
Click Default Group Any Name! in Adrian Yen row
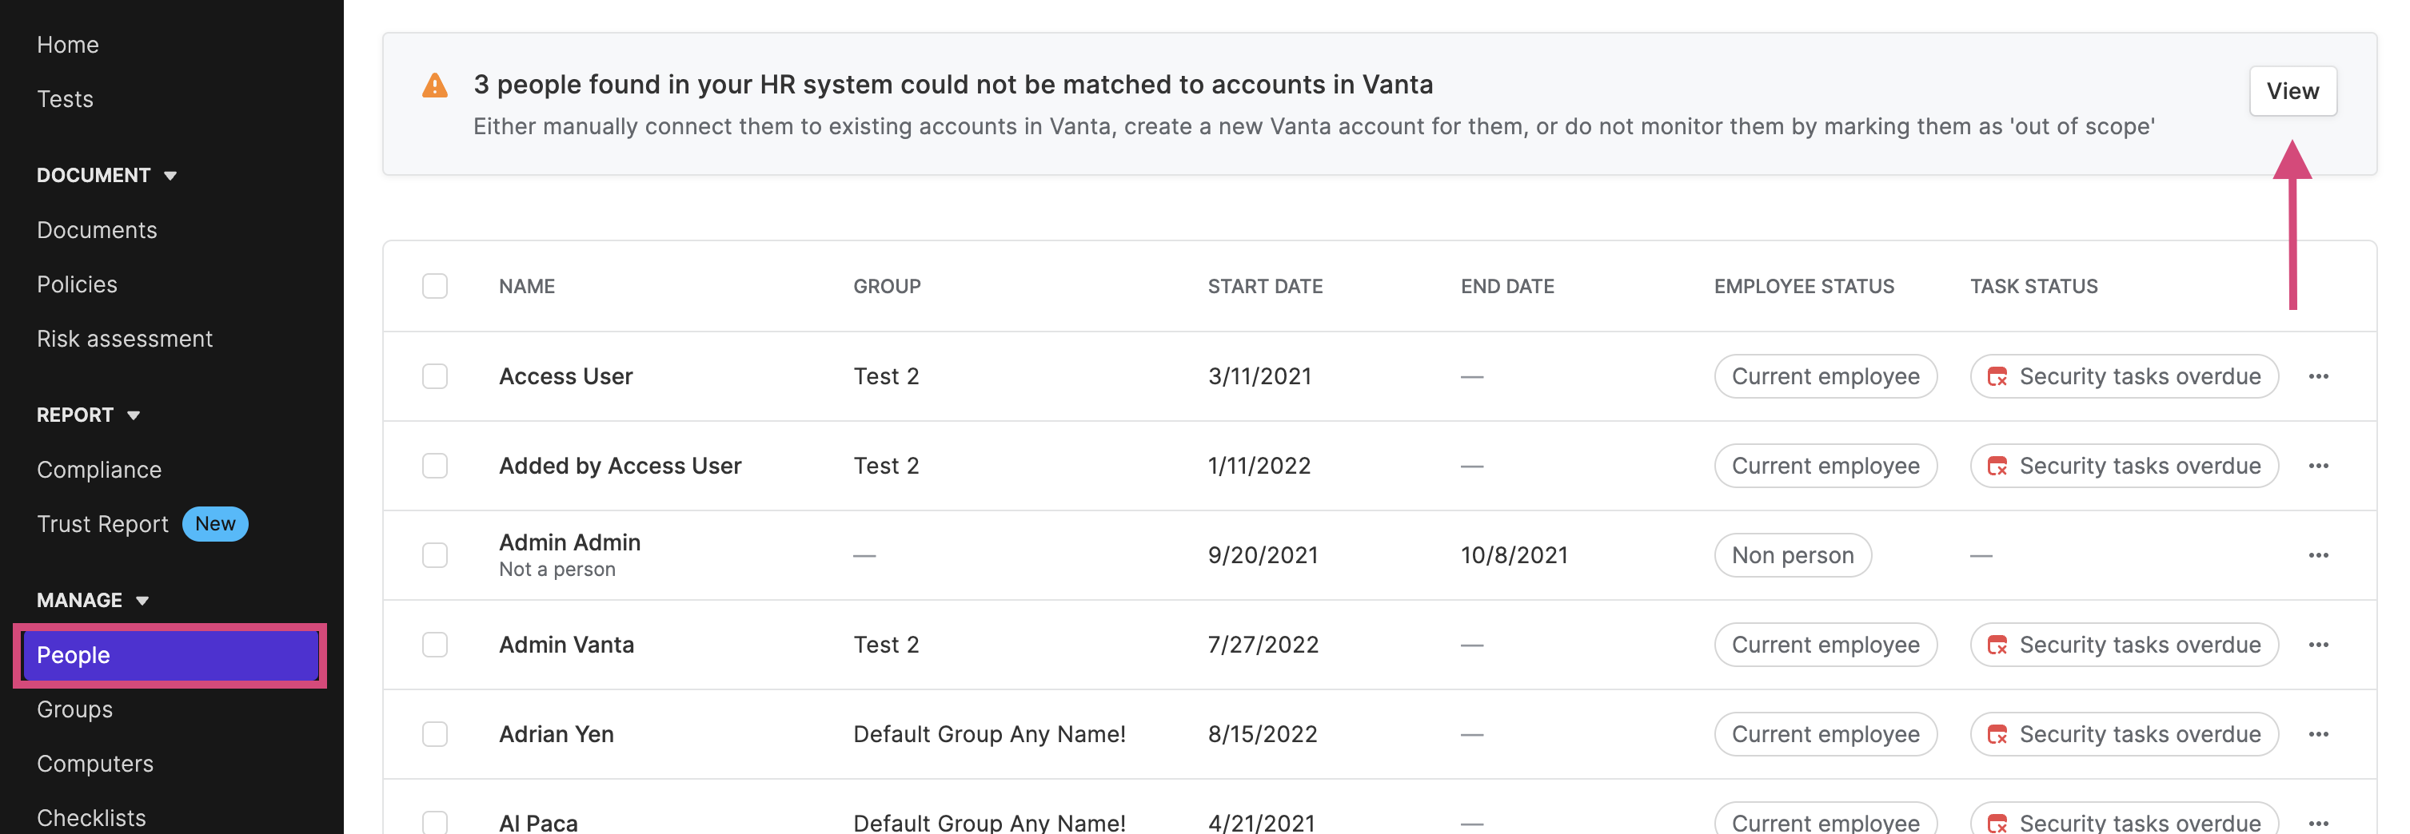point(989,735)
